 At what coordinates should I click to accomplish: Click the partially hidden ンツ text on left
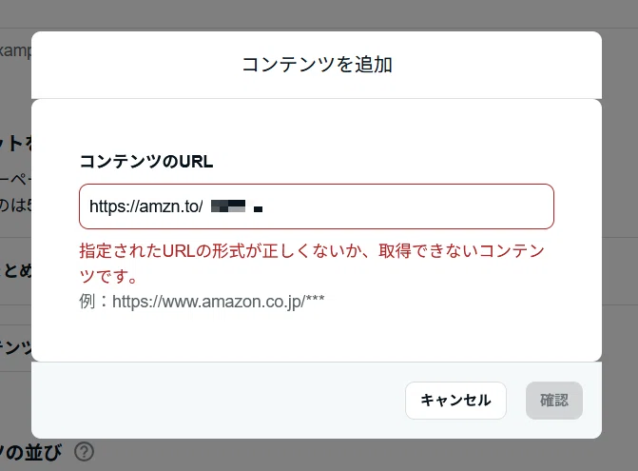pyautogui.click(x=15, y=347)
